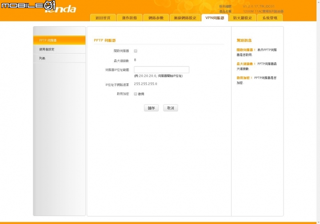This screenshot has width=320, height=224.
Task: Click the 取消 button
Action: 171,108
